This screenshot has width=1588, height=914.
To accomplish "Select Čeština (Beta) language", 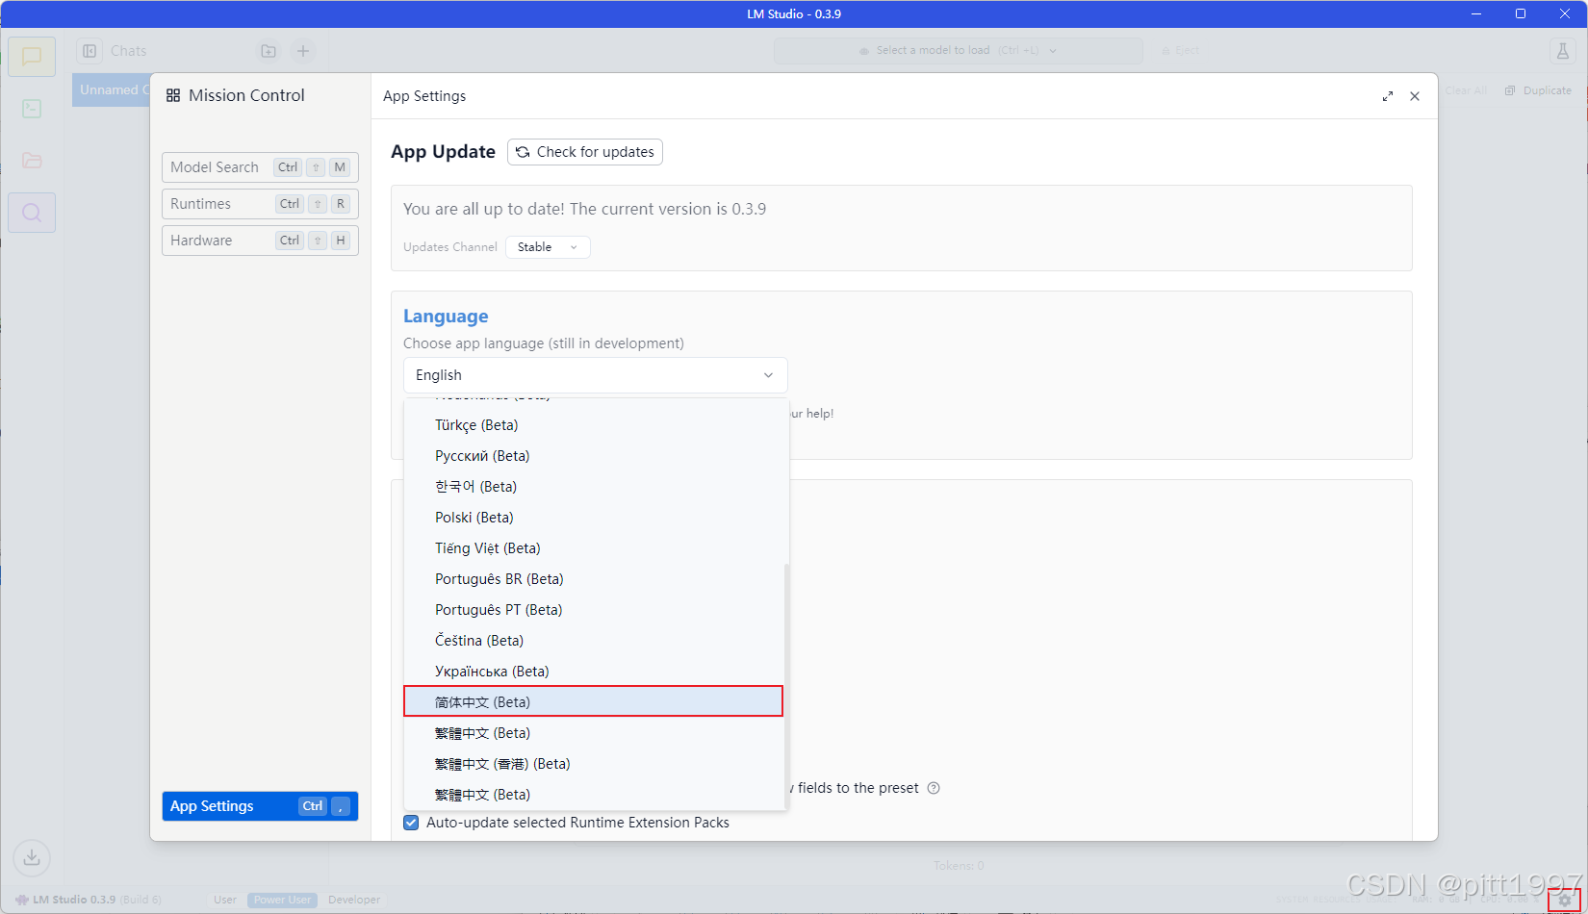I will tap(594, 641).
